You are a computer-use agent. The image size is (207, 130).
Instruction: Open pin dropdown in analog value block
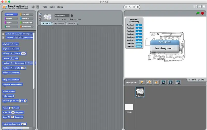point(12,53)
